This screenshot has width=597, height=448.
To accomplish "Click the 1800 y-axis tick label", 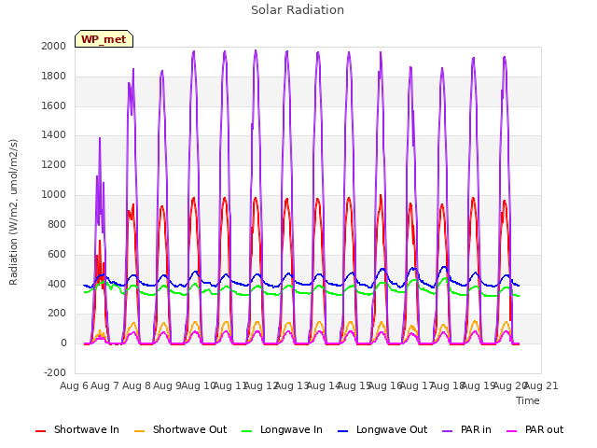I will click(x=54, y=77).
